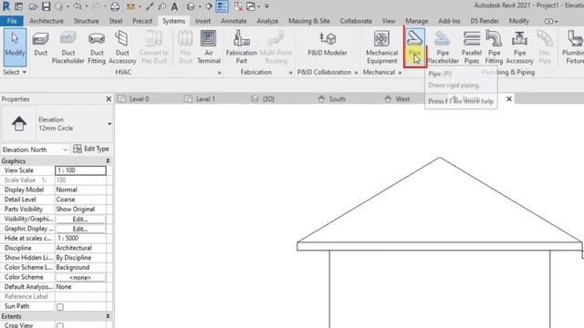The image size is (584, 328).
Task: Click the Detail Level Coarse value
Action: [80, 200]
